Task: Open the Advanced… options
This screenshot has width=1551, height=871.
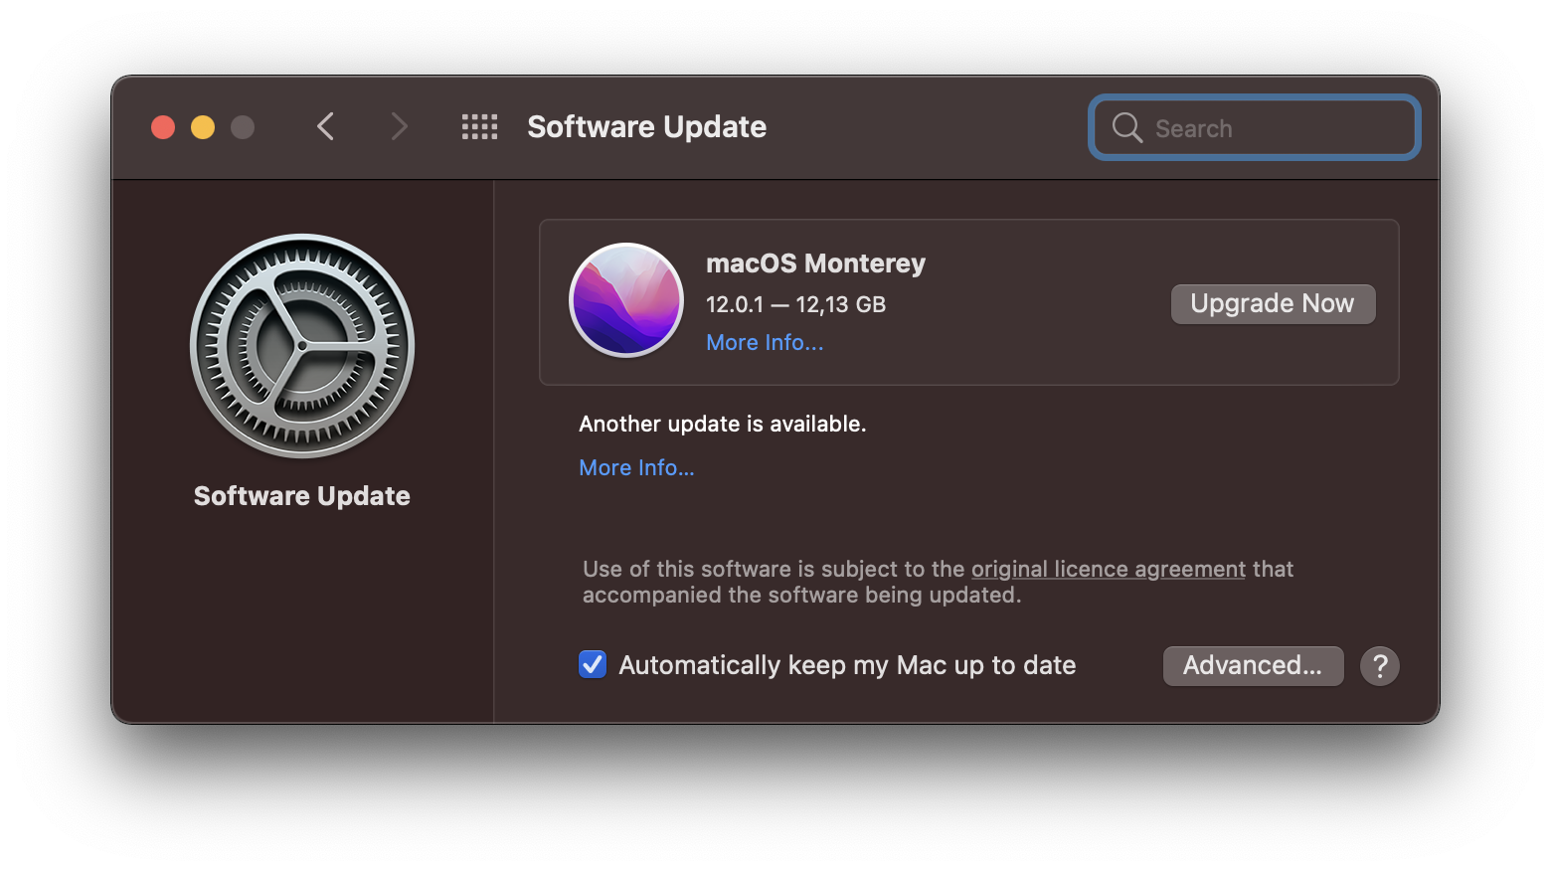Action: (1253, 666)
